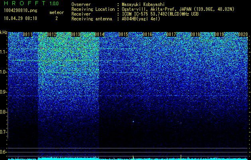Image resolution: width=251 pixels, height=160 pixels.
Task: Click the 'meteor' count label
Action: click(57, 12)
